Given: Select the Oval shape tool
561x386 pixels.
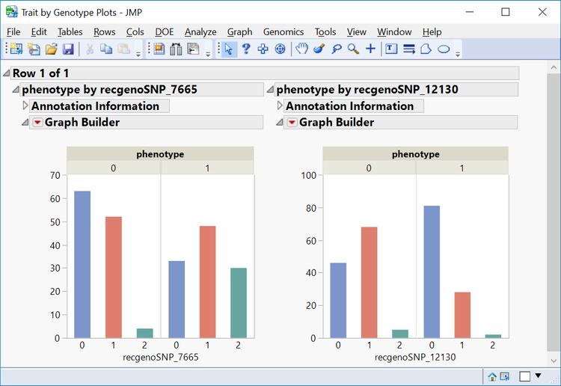Looking at the screenshot, I should (444, 49).
